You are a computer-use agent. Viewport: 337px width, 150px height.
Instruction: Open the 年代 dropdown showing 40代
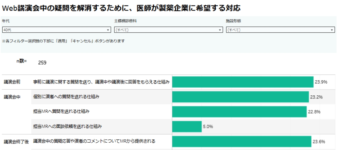(56, 30)
